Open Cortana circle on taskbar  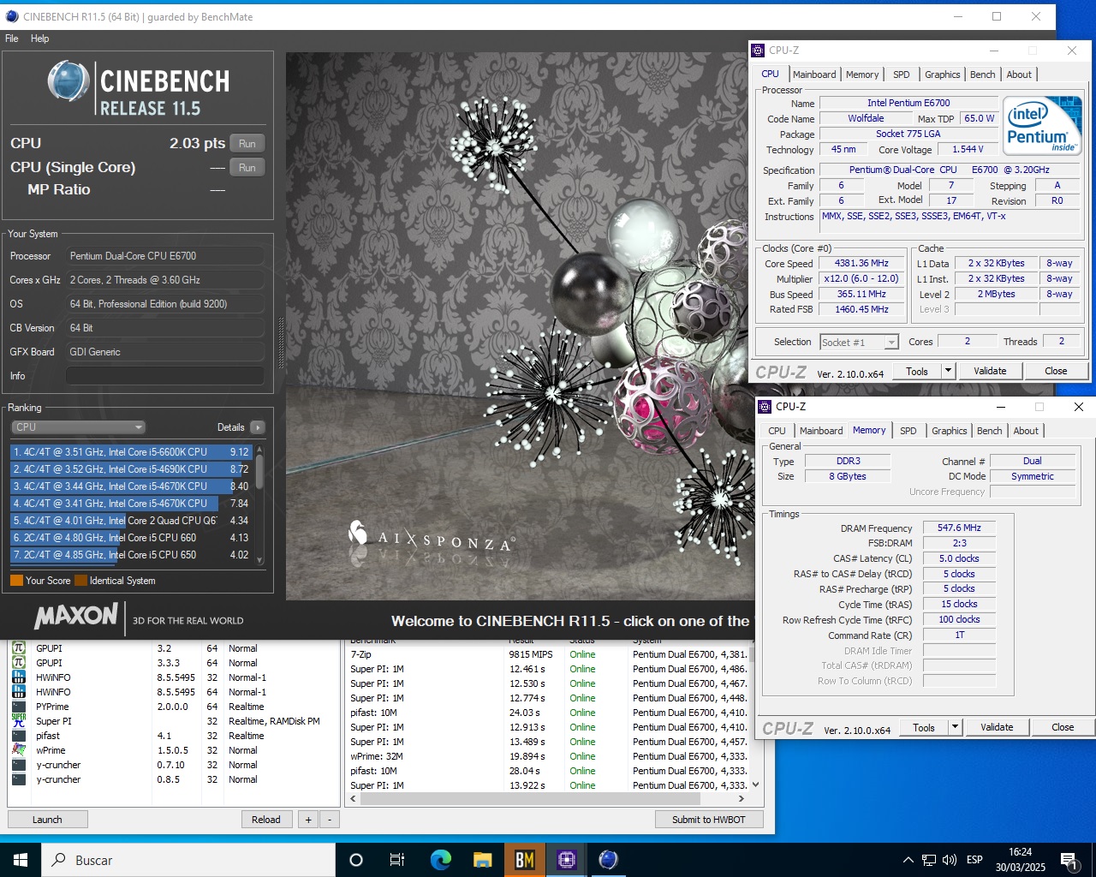point(356,860)
